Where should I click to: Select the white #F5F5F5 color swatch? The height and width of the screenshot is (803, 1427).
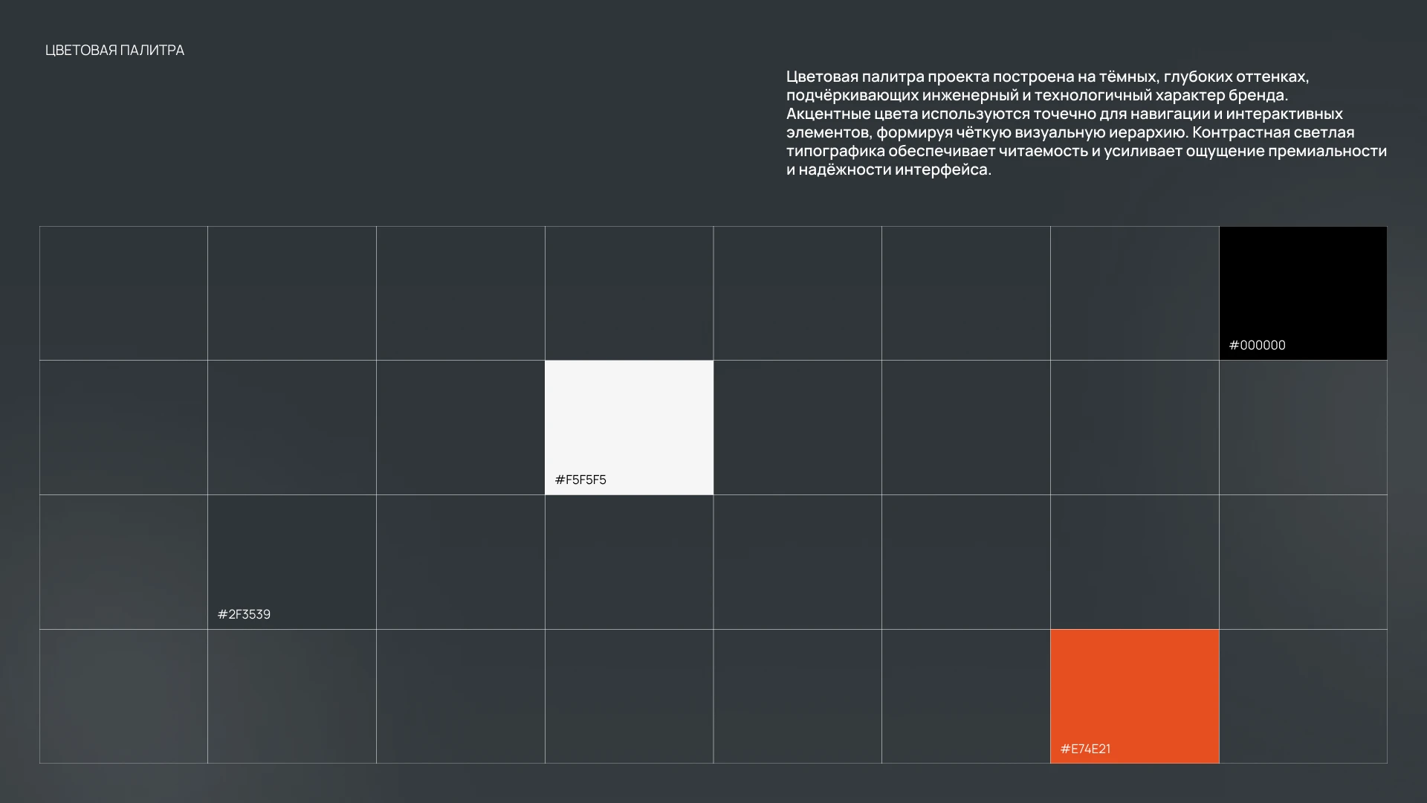[629, 420]
